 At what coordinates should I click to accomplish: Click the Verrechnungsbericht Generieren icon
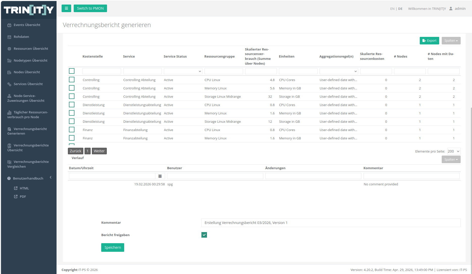pos(9,129)
